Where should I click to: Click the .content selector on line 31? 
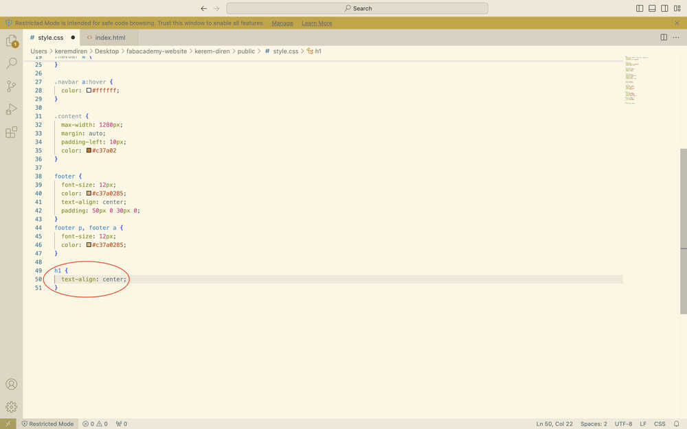pos(68,117)
